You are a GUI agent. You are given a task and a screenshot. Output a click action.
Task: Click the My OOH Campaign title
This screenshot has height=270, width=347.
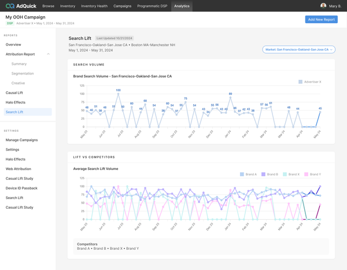pyautogui.click(x=25, y=17)
